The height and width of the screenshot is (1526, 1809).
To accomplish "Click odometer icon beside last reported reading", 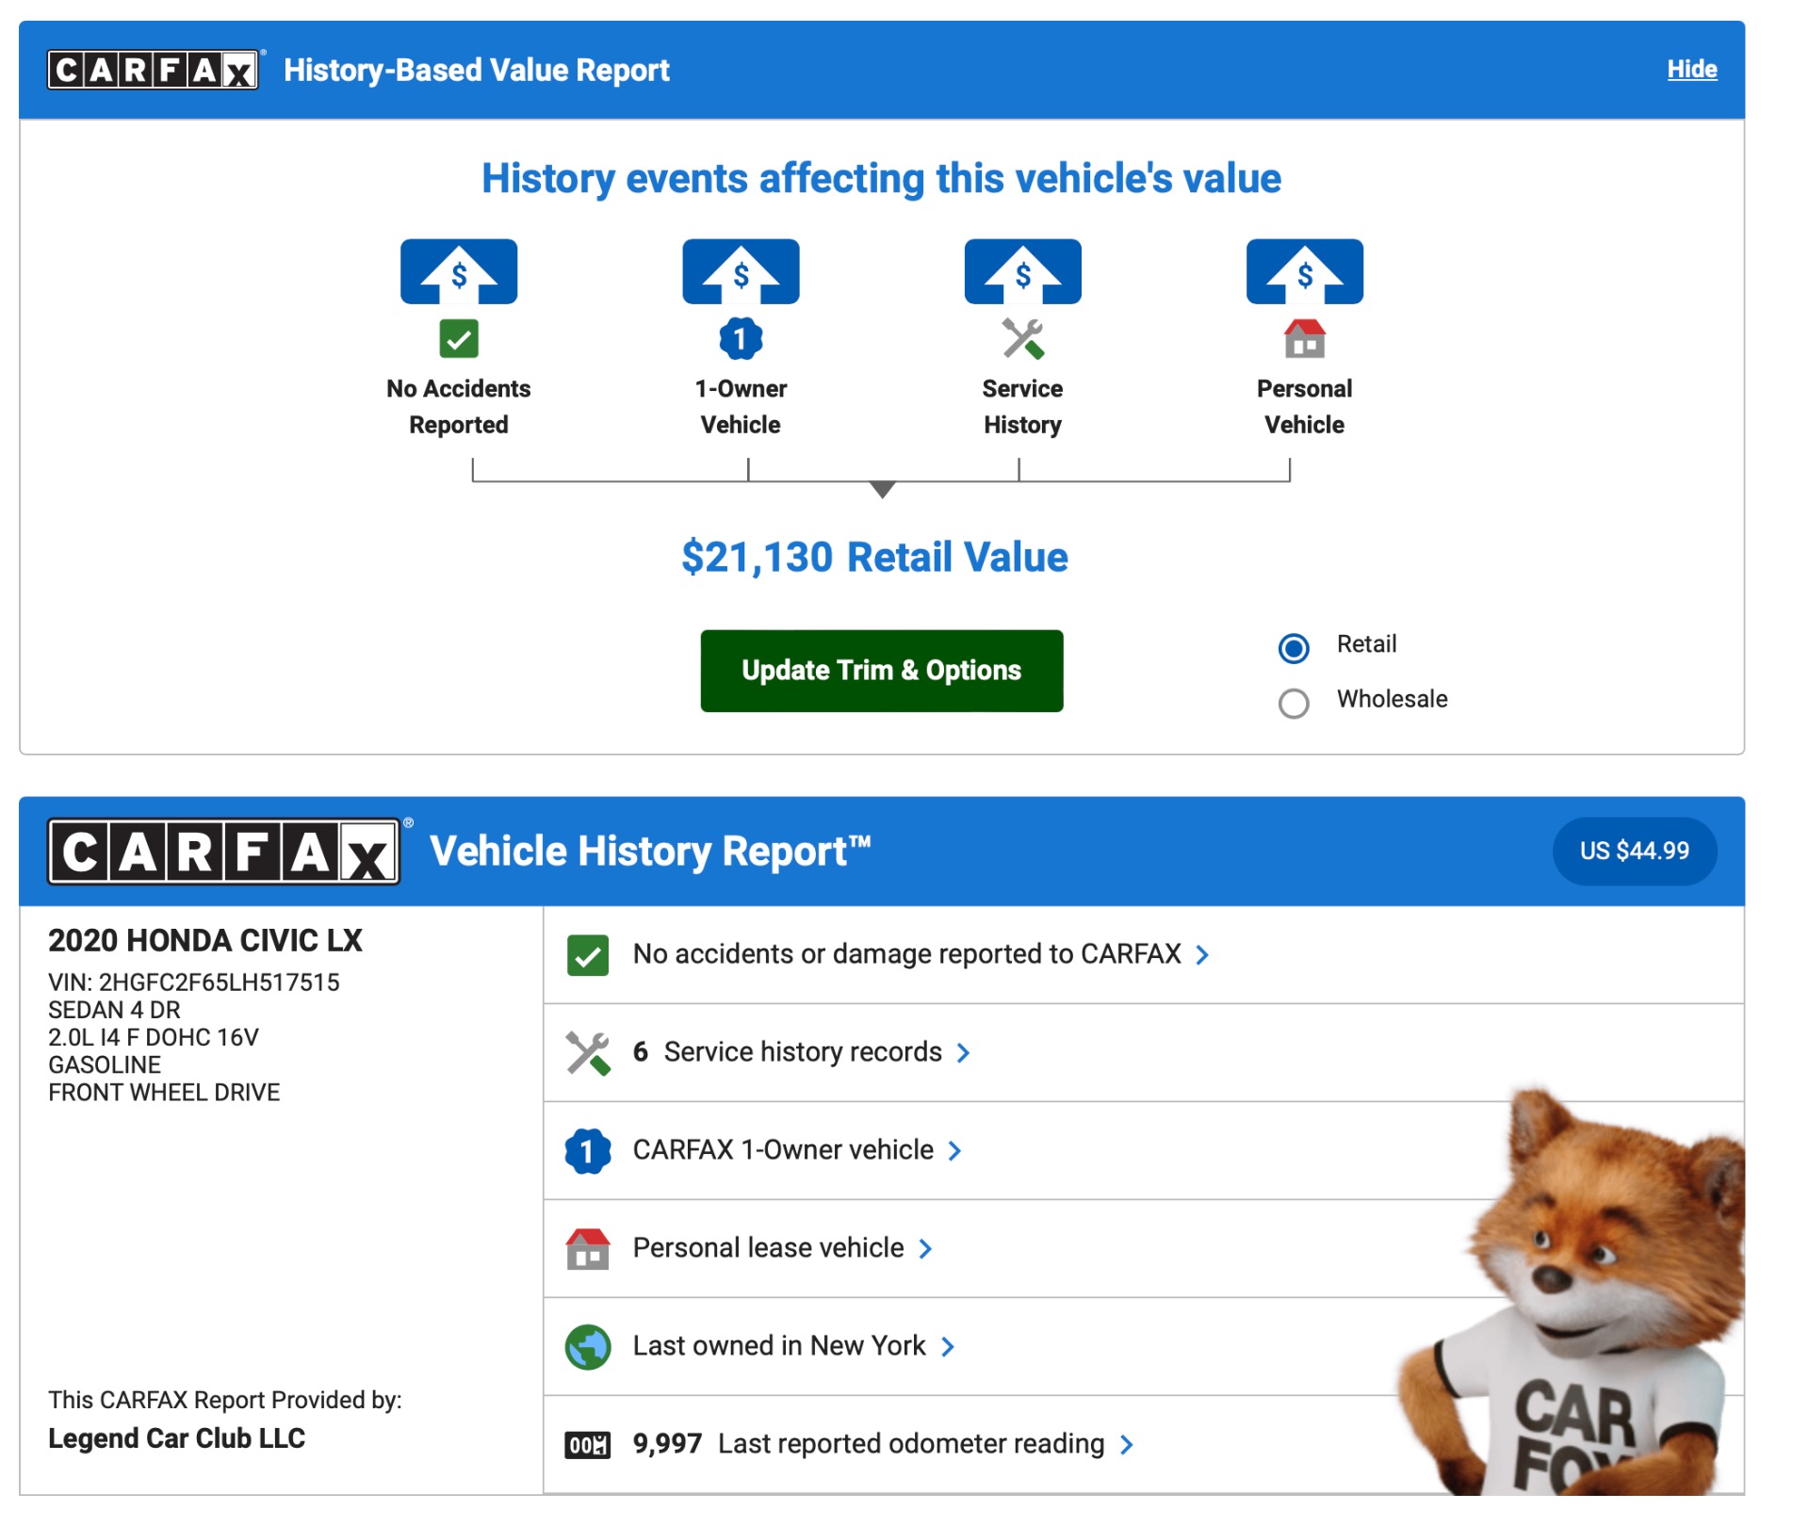I will tap(588, 1445).
